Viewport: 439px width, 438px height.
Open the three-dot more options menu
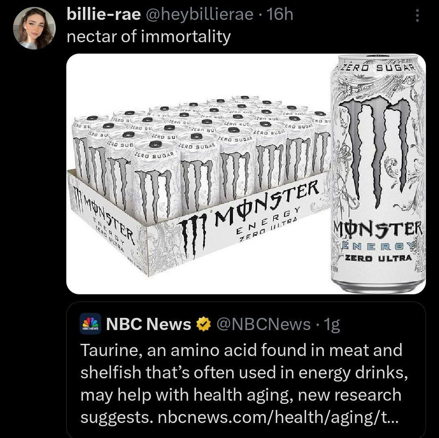415,17
